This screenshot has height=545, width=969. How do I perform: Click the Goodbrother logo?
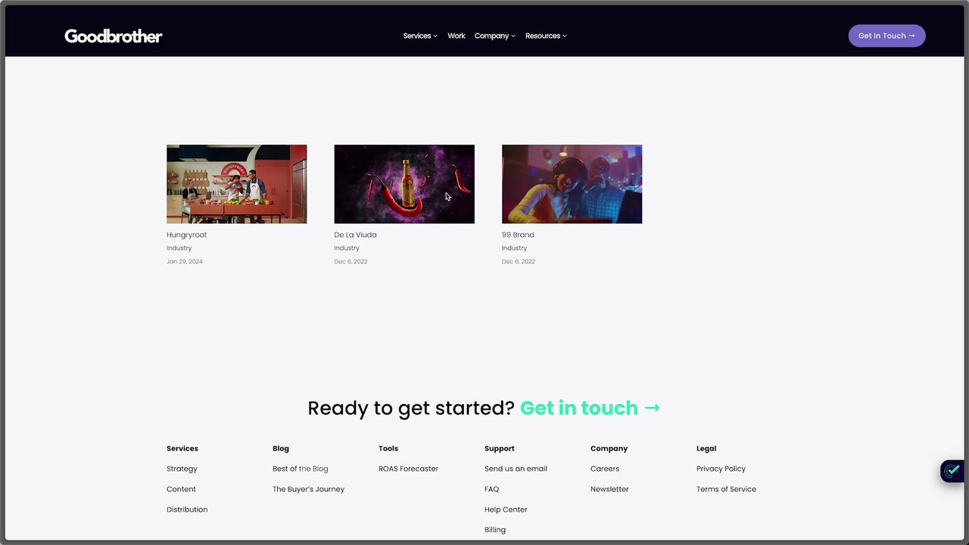click(114, 36)
